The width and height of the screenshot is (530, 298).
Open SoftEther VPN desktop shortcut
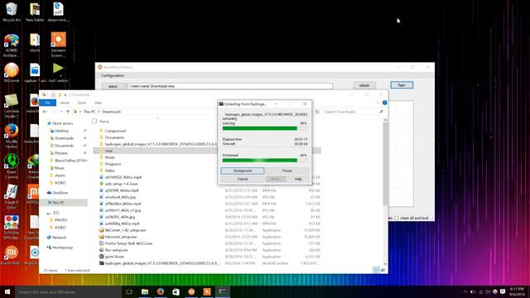11,227
